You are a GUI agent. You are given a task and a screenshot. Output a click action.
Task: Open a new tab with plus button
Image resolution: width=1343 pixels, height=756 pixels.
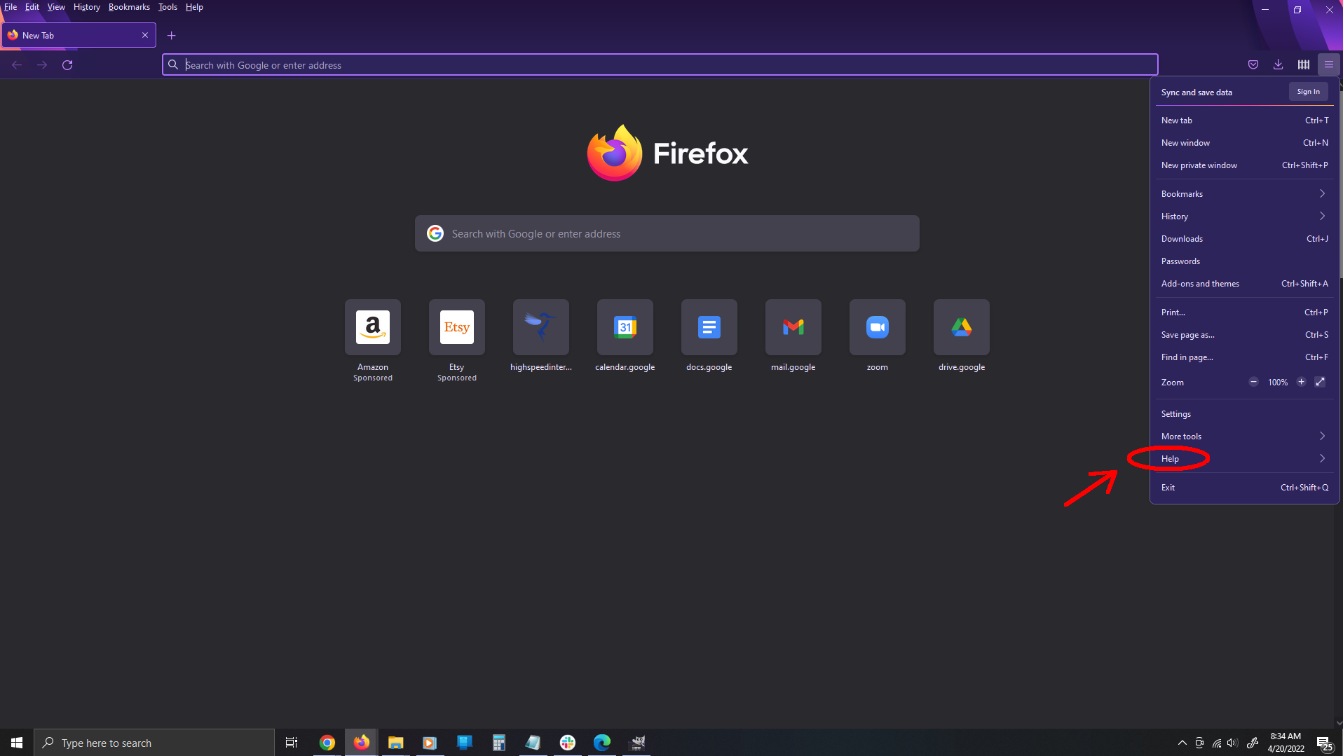171,36
